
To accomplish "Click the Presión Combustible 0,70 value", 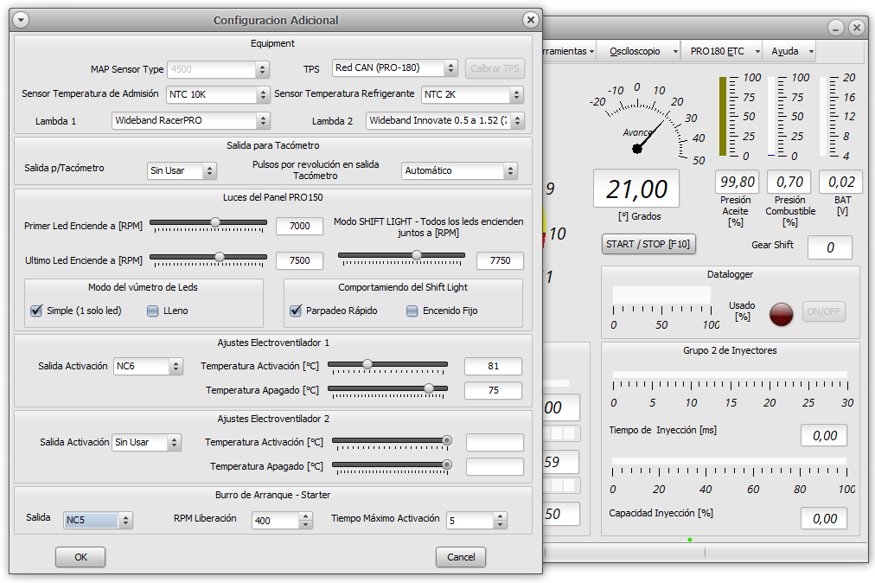I will click(x=789, y=182).
